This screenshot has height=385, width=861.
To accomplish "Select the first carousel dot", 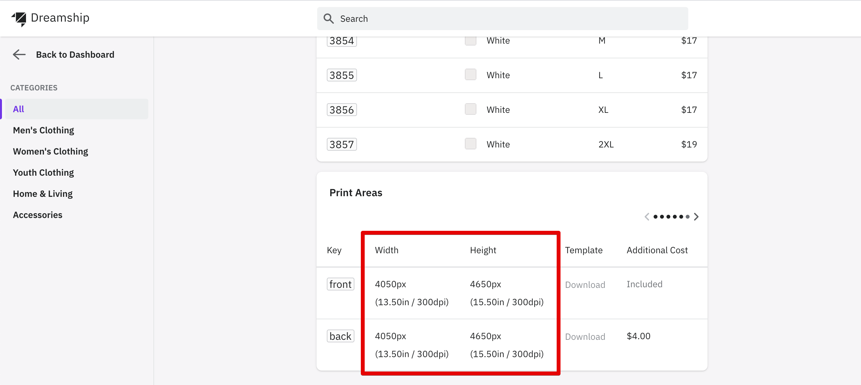I will (x=656, y=217).
